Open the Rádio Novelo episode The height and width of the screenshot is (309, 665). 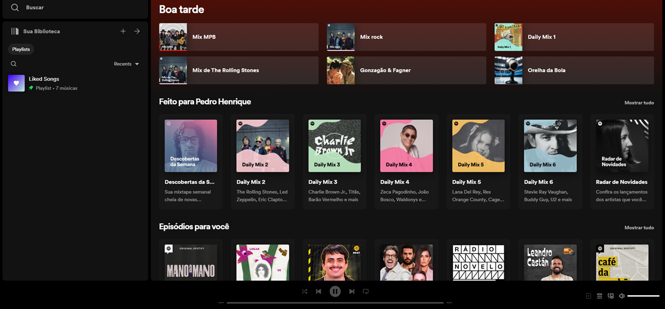[x=478, y=260]
